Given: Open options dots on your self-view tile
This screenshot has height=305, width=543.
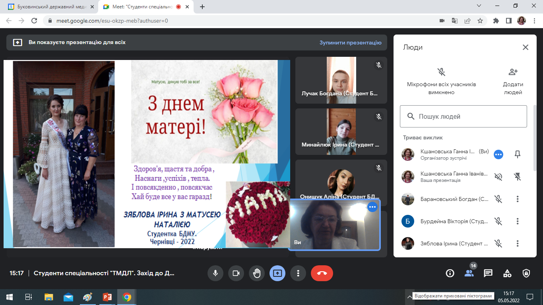Looking at the screenshot, I should point(372,207).
